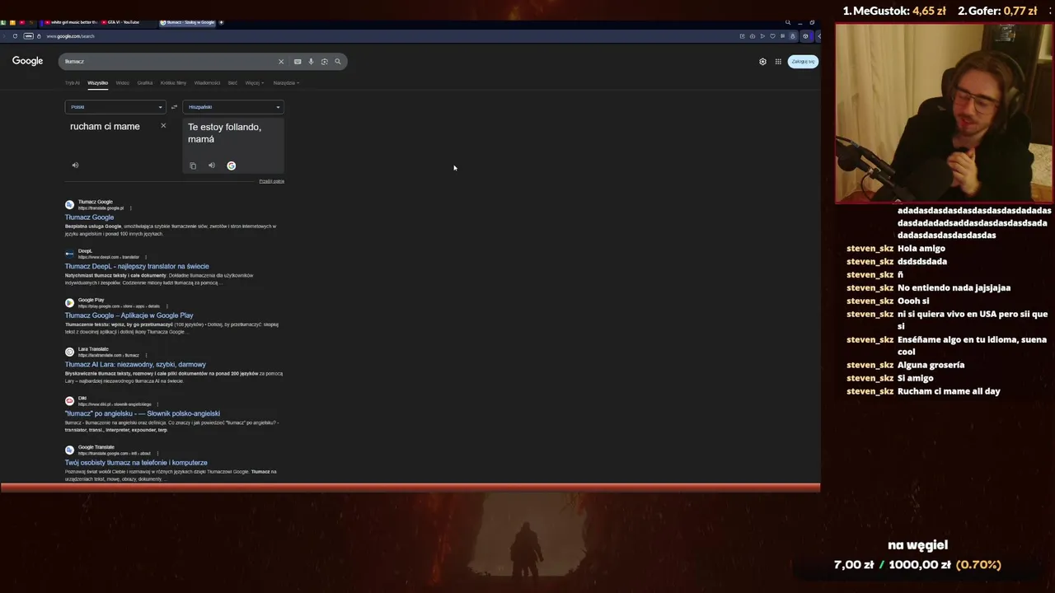Image resolution: width=1055 pixels, height=593 pixels.
Task: Listen to the Polish source text
Action: tap(75, 166)
